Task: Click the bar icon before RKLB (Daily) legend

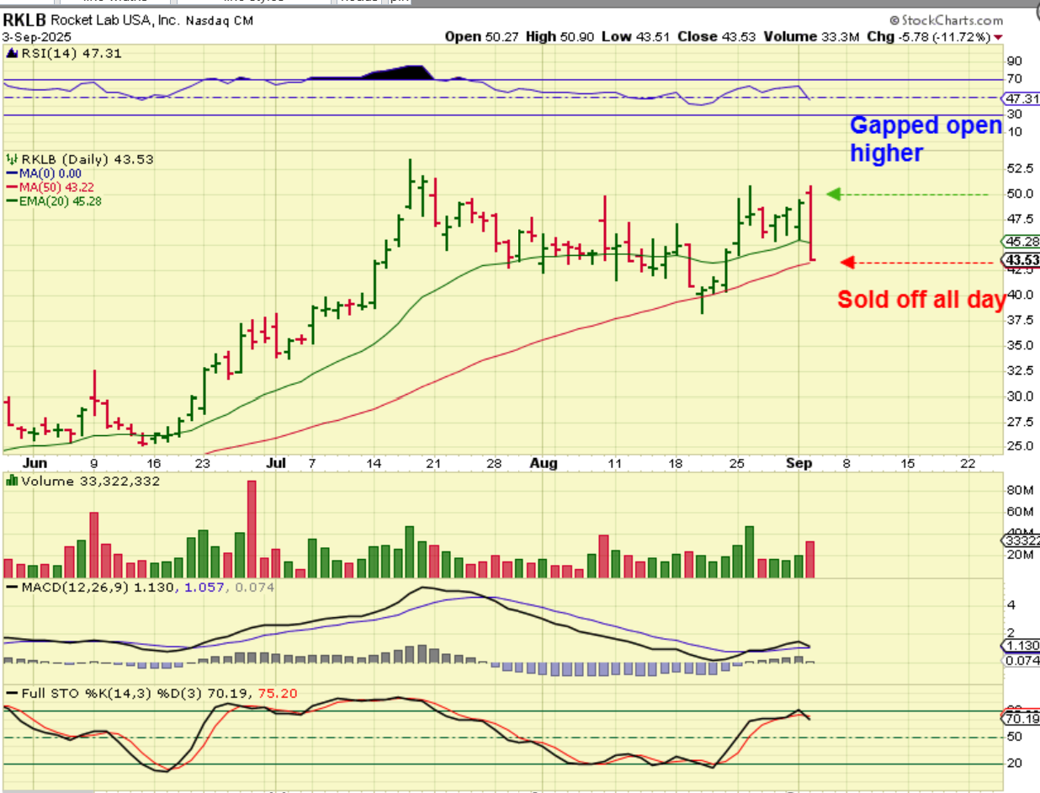Action: 12,159
